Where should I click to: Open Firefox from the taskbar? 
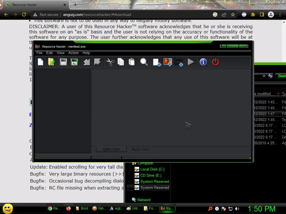point(68,208)
